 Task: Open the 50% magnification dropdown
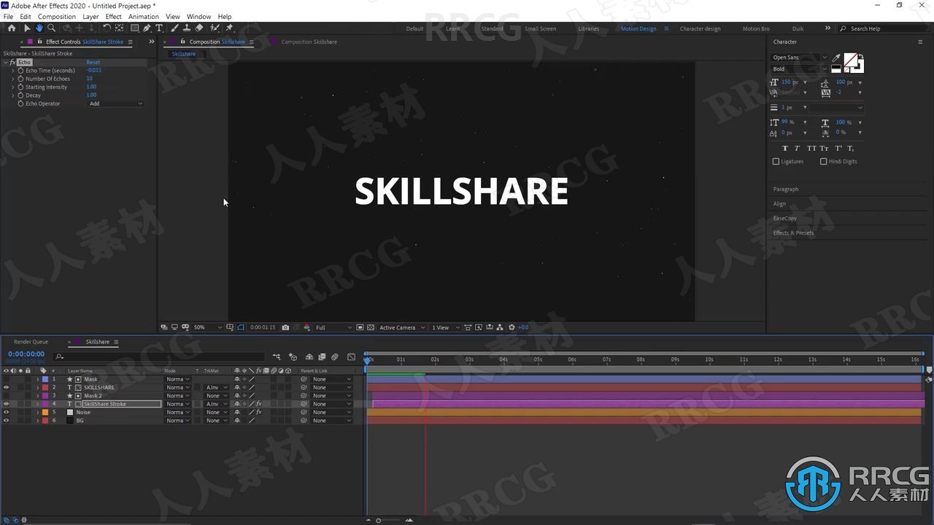pyautogui.click(x=207, y=327)
